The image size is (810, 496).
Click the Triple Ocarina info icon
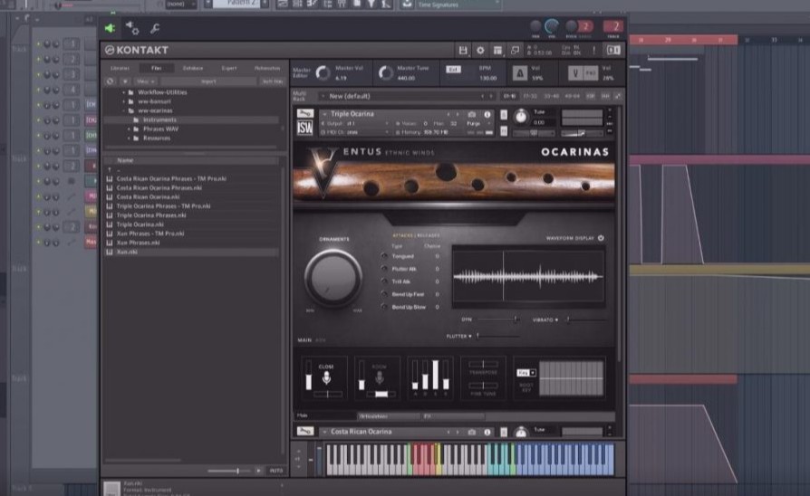[x=487, y=114]
